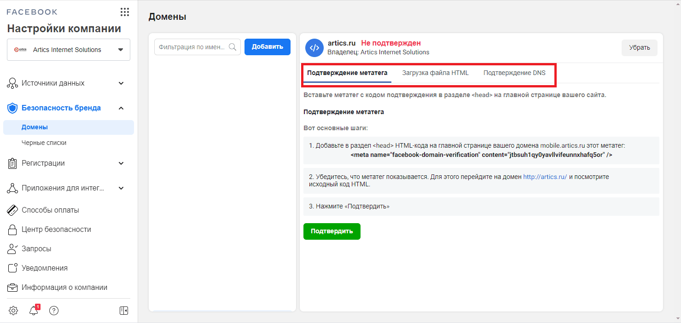
Task: Click the Company Info (Информация о компании) briefcase icon
Action: tap(12, 288)
